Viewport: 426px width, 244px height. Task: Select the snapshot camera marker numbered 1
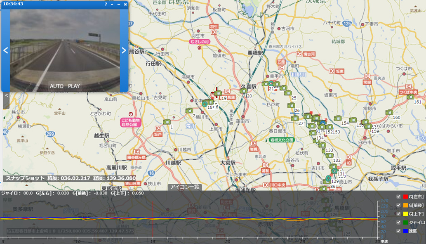coord(167,122)
